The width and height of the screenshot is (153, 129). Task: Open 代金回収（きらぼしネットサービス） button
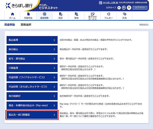[x=32, y=87]
